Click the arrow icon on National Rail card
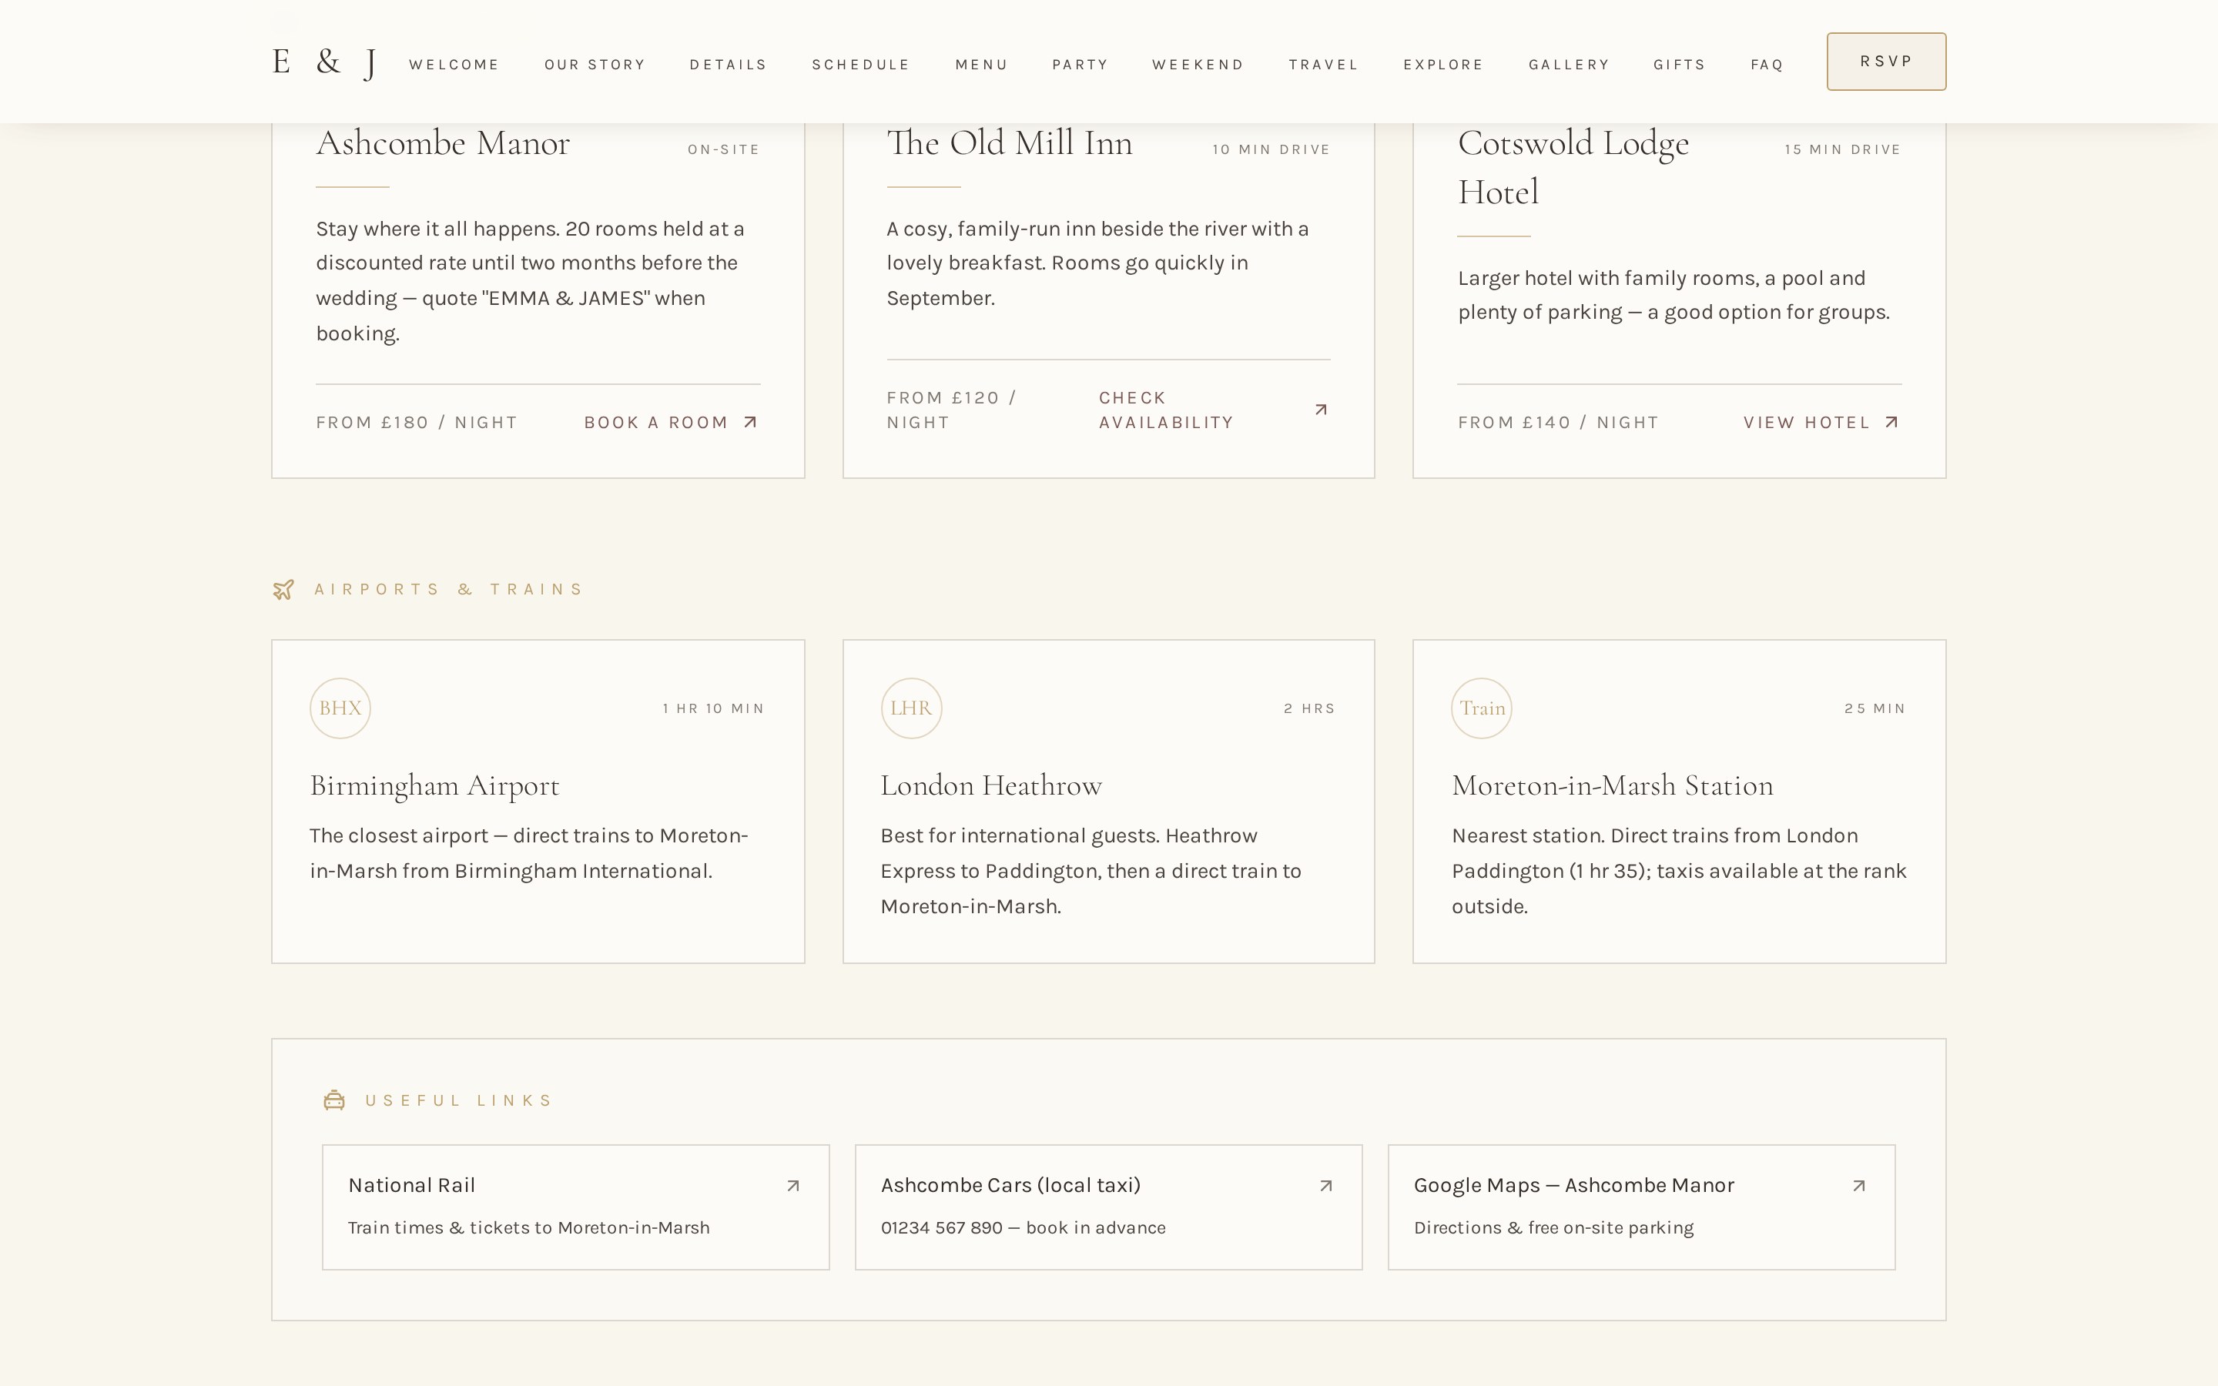This screenshot has width=2218, height=1386. (794, 1186)
